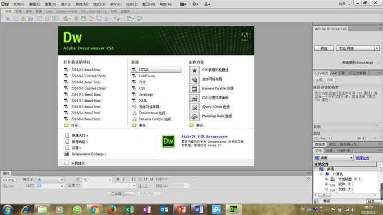This screenshot has height=215, width=383.
Task: Open the Dreamweaver Exchange link
Action: point(89,154)
